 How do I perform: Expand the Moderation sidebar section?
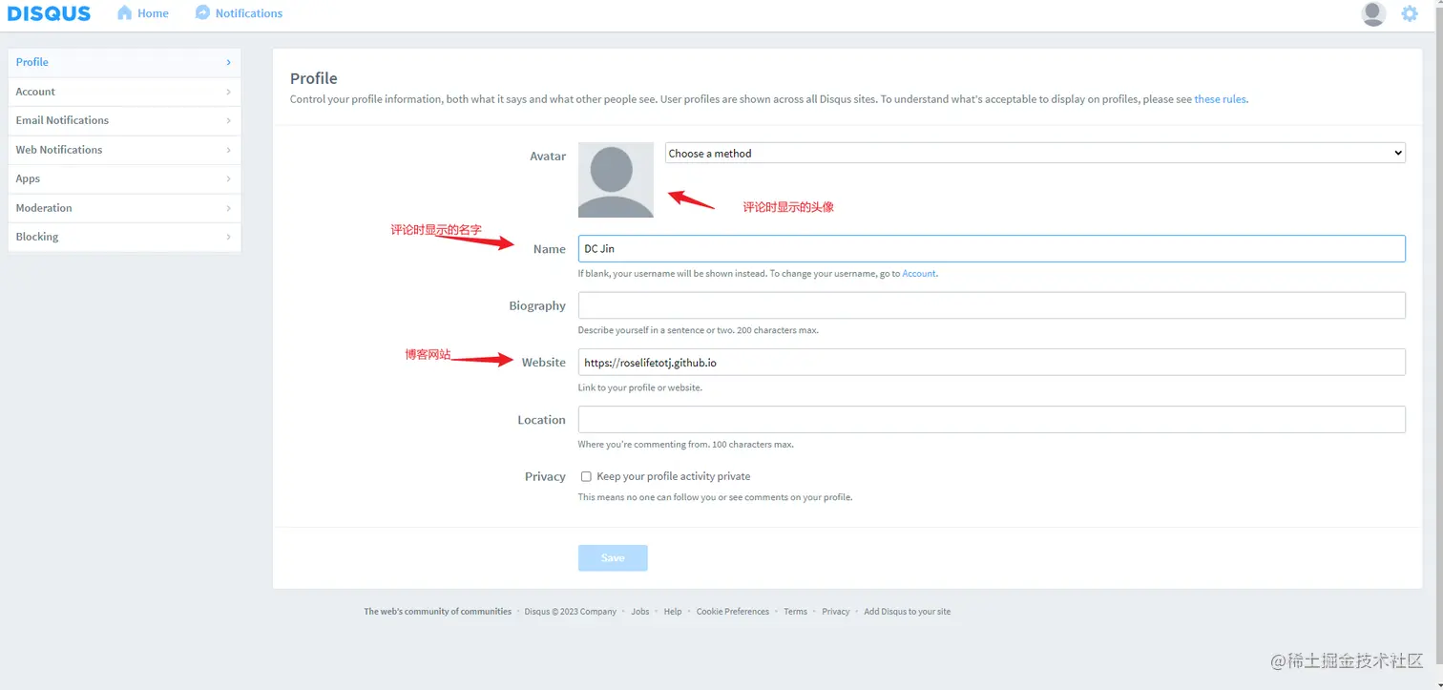122,207
